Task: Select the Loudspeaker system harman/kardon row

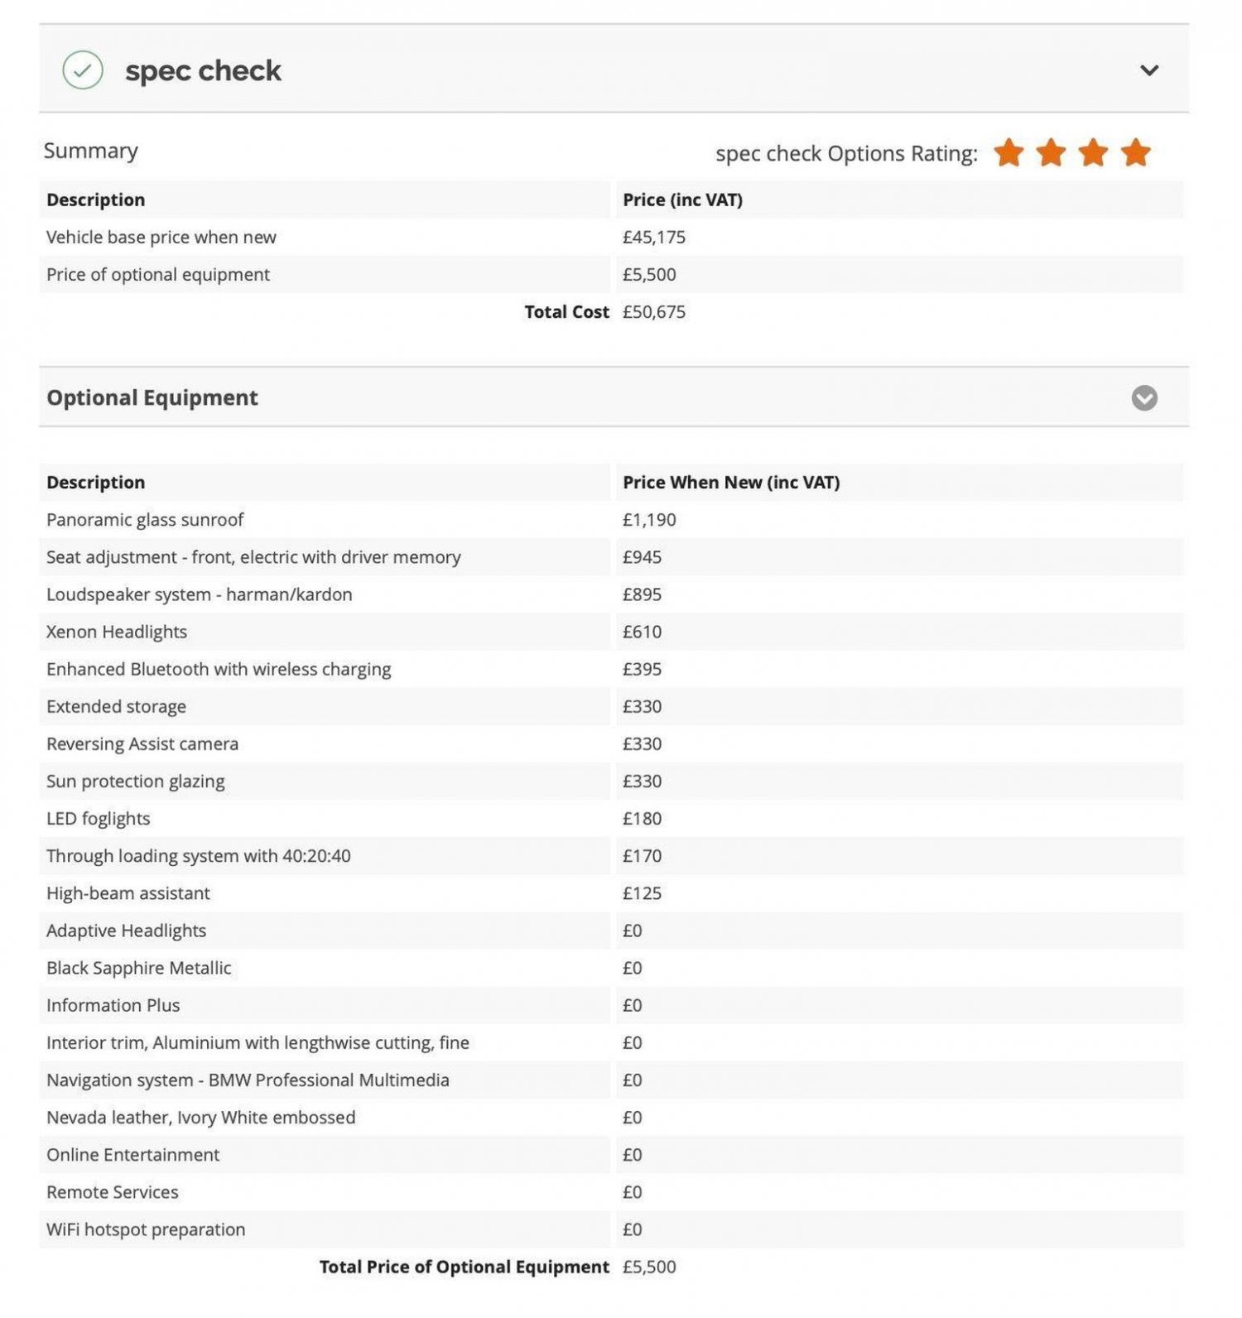Action: coord(200,594)
